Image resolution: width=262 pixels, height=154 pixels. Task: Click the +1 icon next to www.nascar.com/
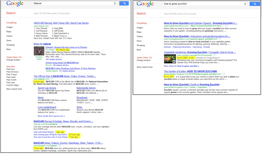point(52,79)
